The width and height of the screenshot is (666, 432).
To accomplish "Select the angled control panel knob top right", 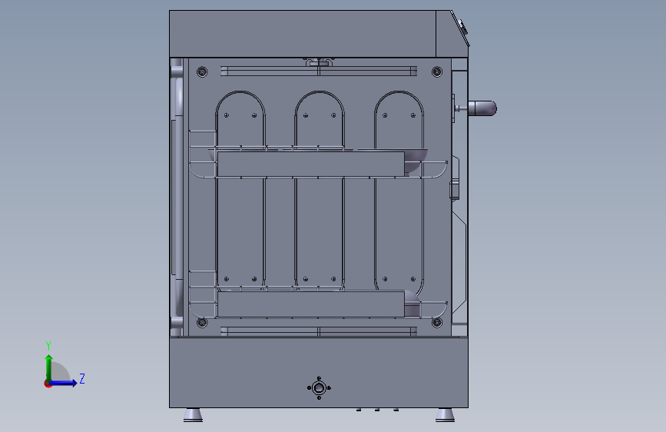I will [x=462, y=27].
